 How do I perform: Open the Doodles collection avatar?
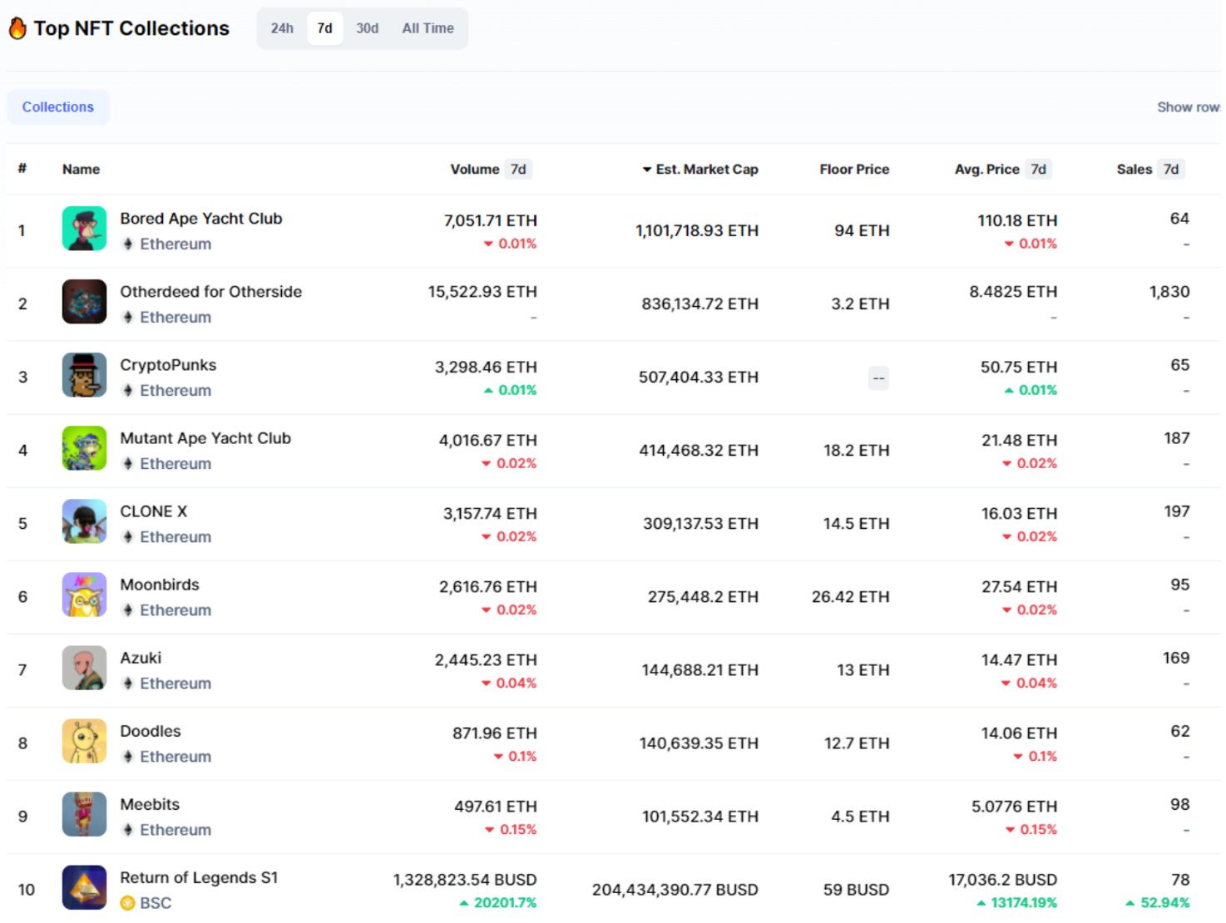pos(84,740)
